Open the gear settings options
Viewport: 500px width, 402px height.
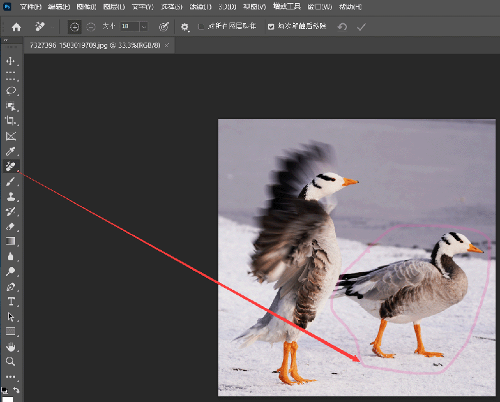[185, 27]
